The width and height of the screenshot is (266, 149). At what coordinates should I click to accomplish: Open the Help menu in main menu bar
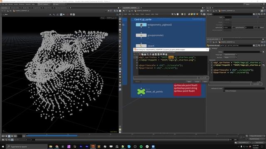click(33, 4)
